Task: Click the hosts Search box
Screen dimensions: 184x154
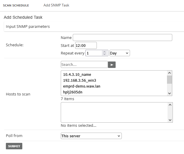Action: (x=84, y=64)
